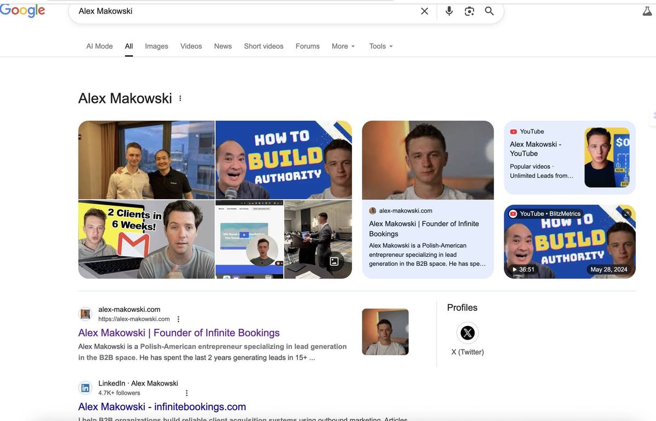Image resolution: width=656 pixels, height=421 pixels.
Task: Click alex-makowski.com result favicon
Action: coord(85,314)
